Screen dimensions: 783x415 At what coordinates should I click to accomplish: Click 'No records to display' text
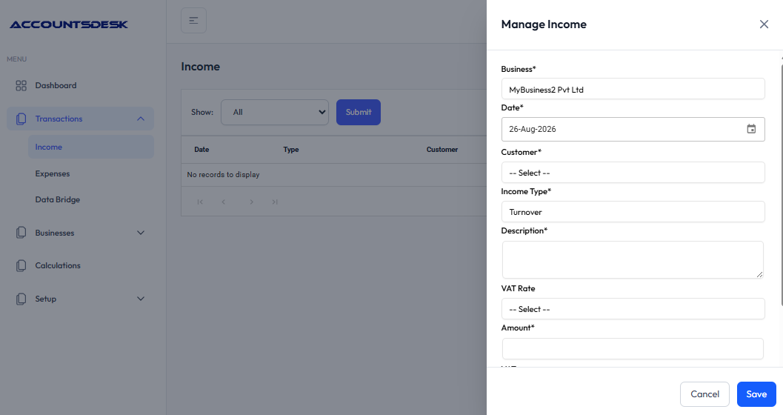(x=223, y=175)
